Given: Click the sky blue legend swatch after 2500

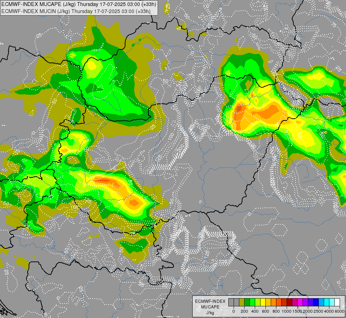Looking at the screenshot, I should [x=321, y=302].
